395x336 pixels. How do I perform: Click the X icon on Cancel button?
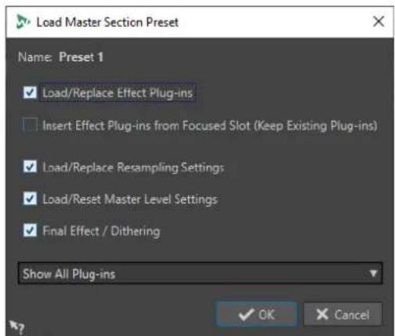tap(322, 314)
